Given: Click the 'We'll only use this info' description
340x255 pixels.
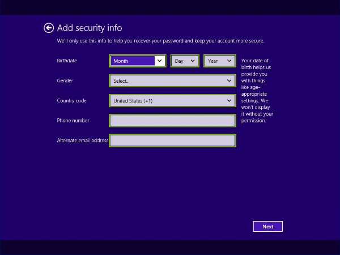Looking at the screenshot, I should [x=161, y=41].
